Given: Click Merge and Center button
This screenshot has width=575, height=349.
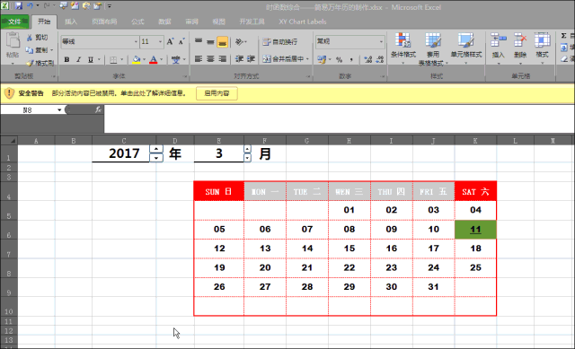Looking at the screenshot, I should [x=284, y=58].
